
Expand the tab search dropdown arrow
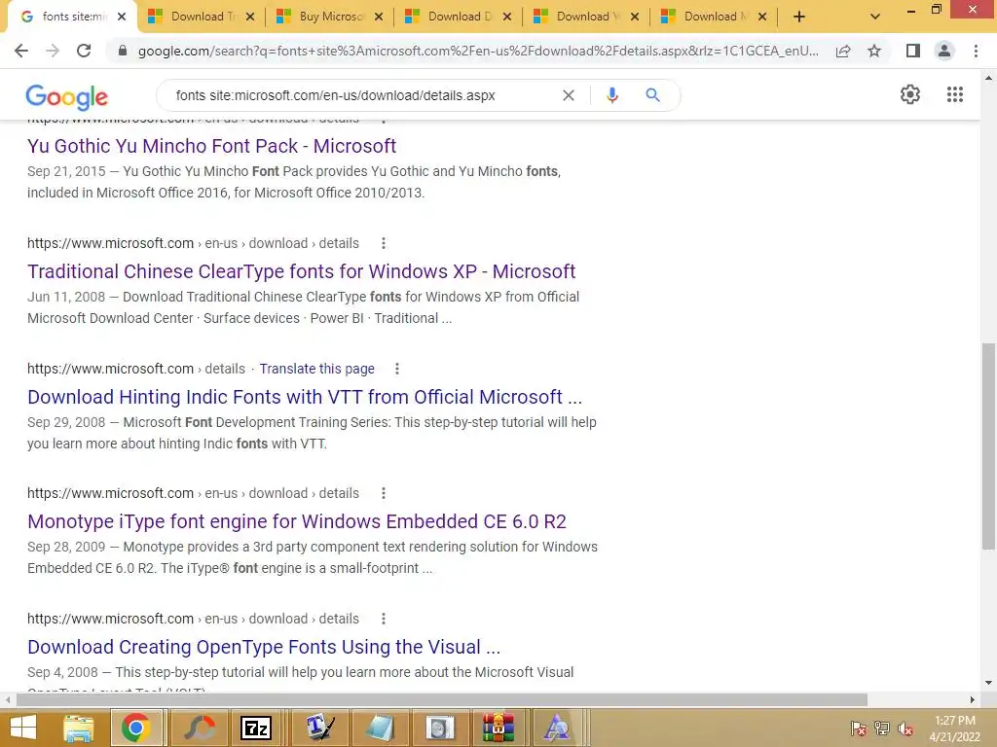point(875,17)
